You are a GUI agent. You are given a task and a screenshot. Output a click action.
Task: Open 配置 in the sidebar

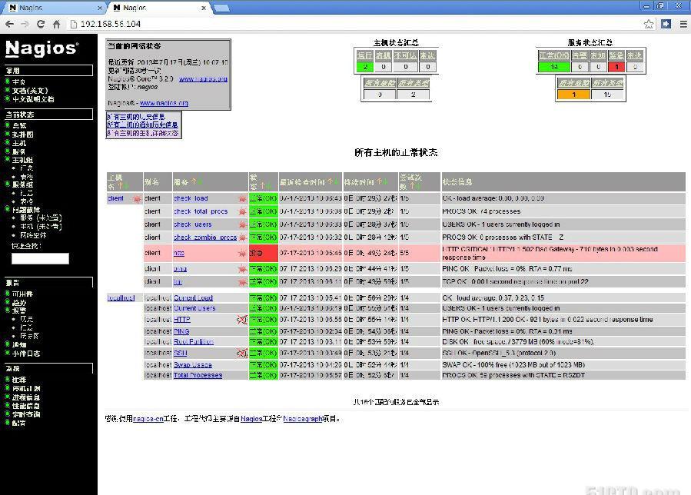(19, 424)
